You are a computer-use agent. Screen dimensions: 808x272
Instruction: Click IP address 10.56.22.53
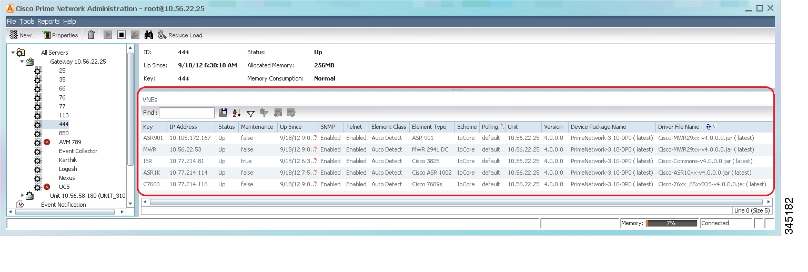[186, 149]
